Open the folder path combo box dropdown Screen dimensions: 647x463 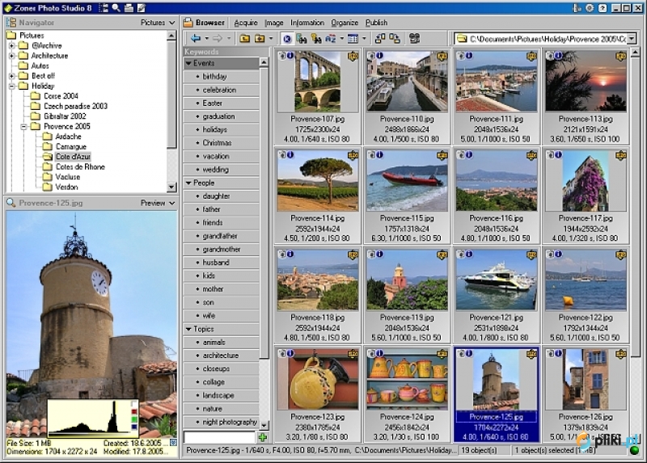point(632,39)
